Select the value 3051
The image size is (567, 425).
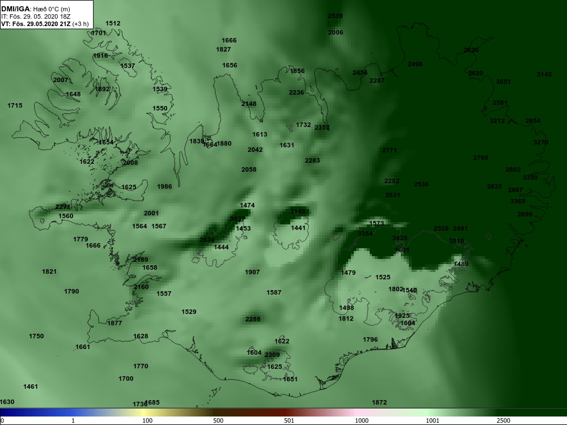coord(503,82)
